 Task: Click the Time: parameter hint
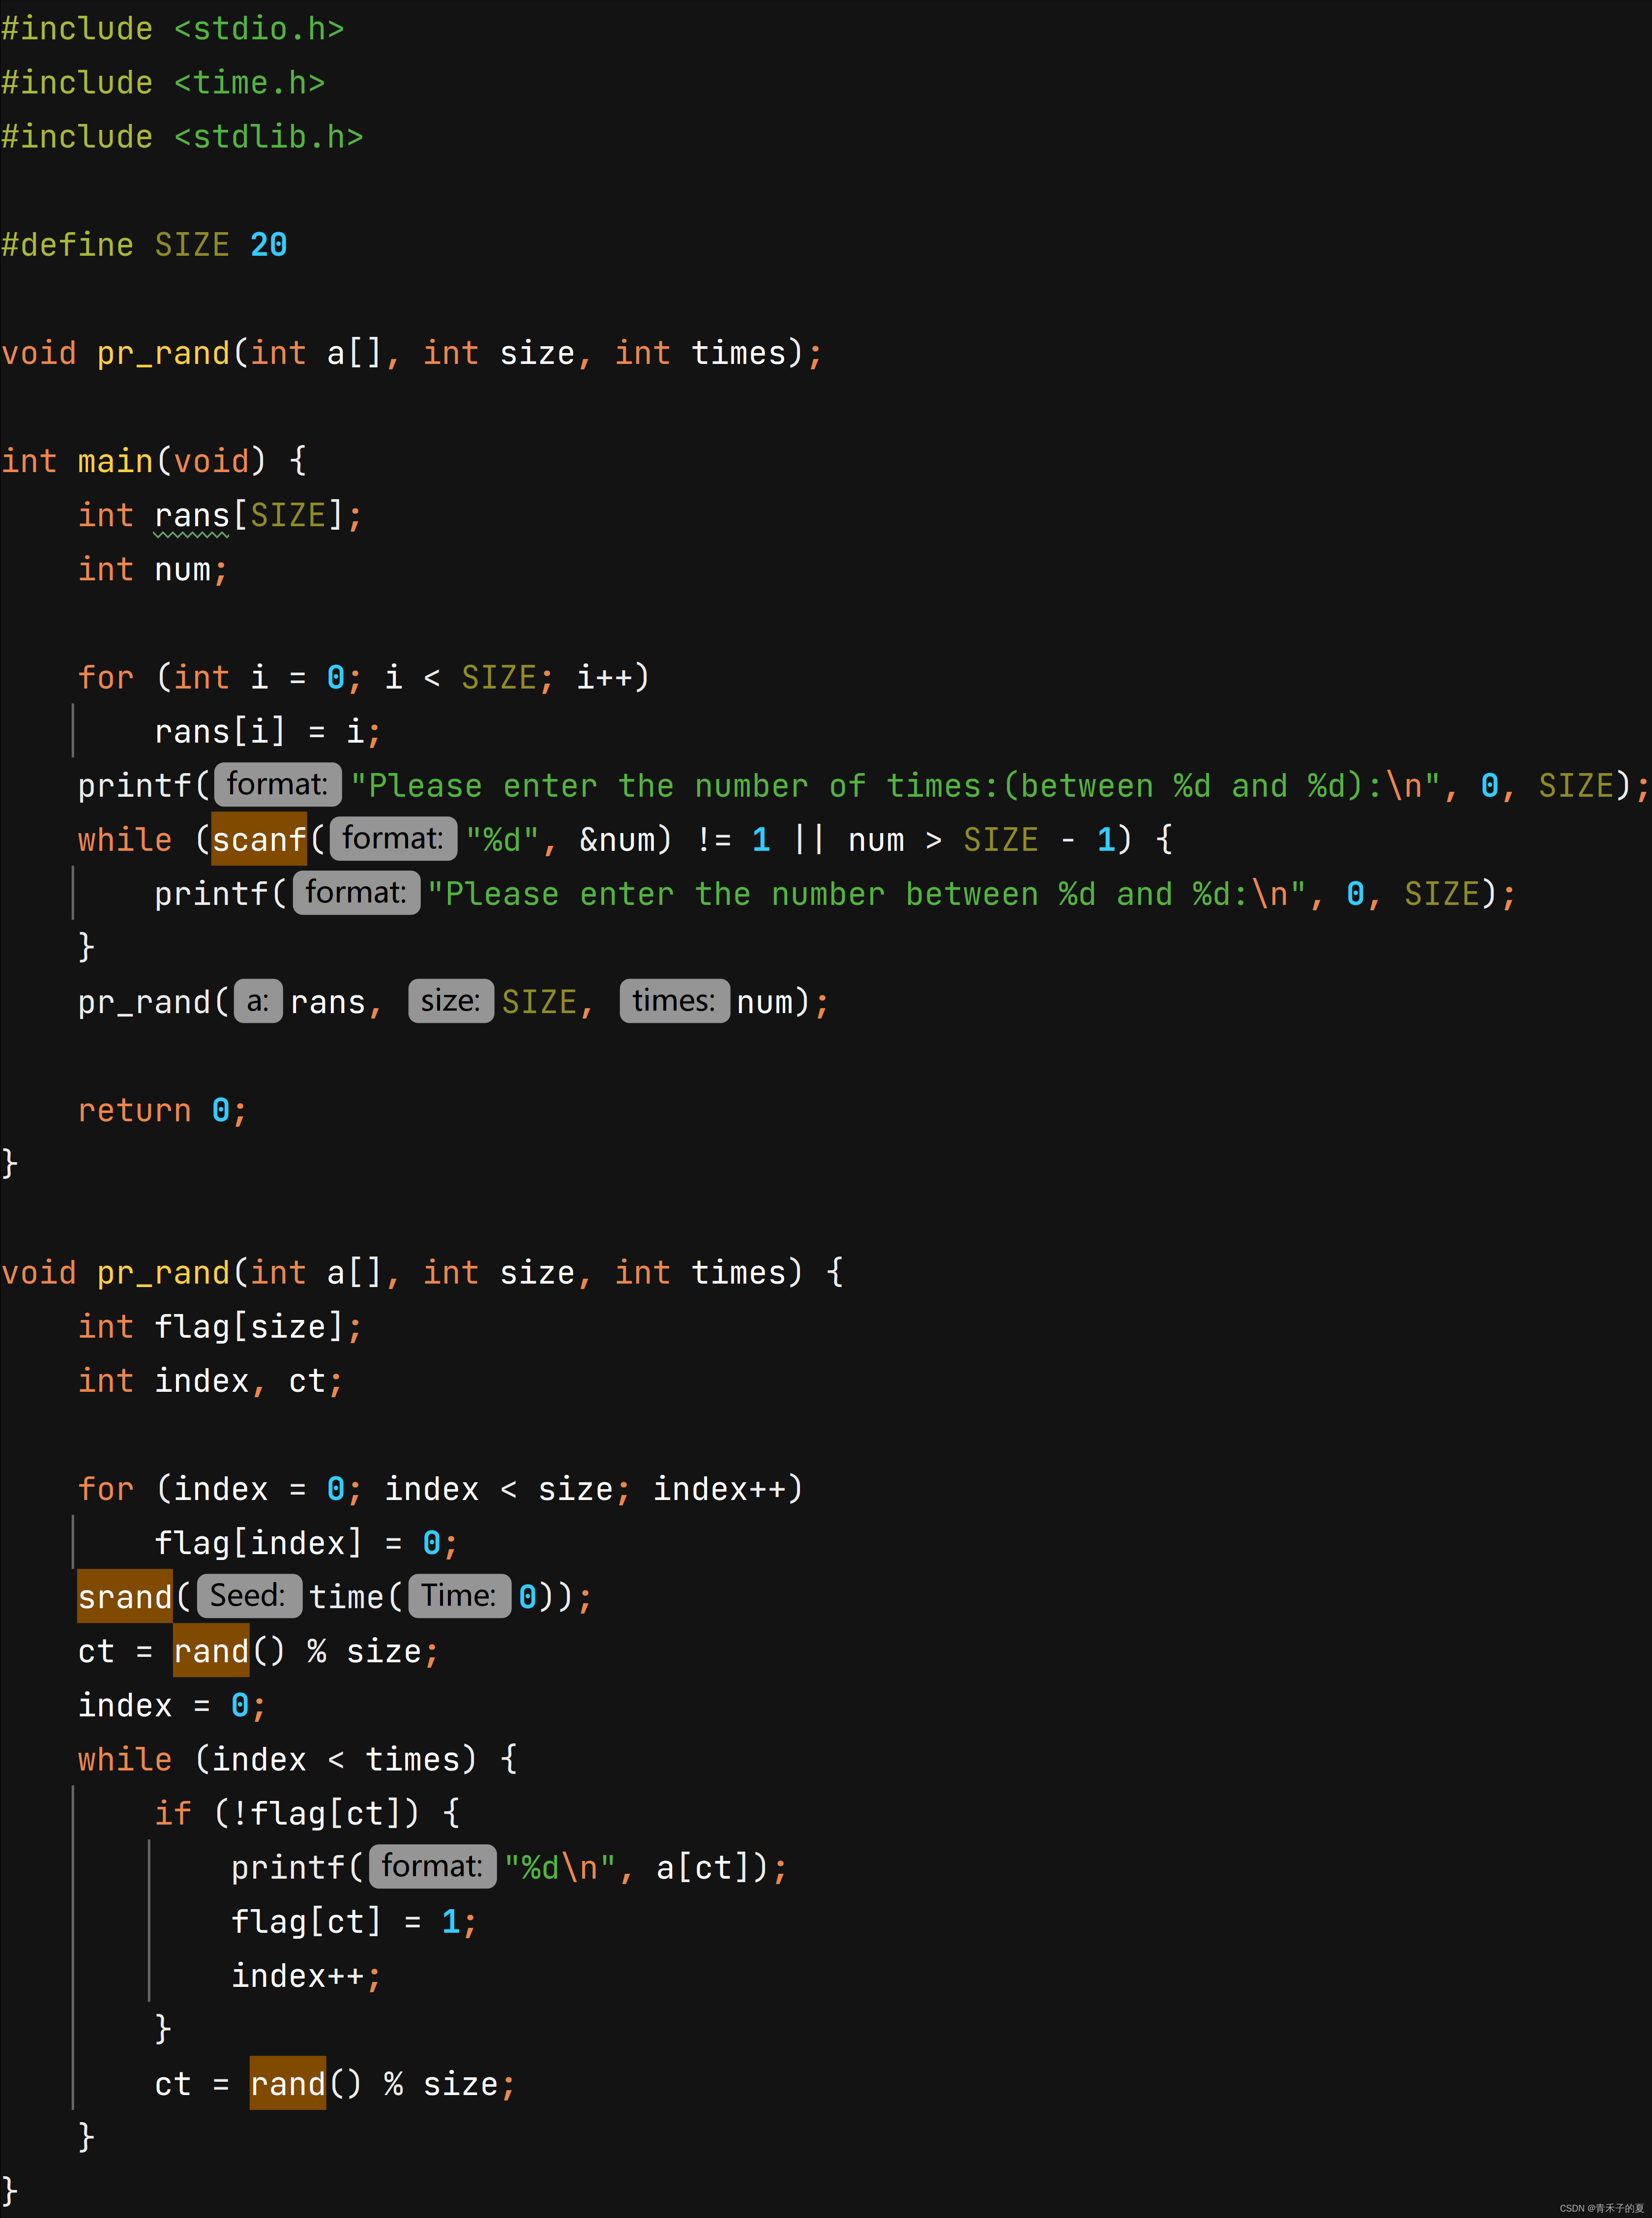[x=459, y=1595]
